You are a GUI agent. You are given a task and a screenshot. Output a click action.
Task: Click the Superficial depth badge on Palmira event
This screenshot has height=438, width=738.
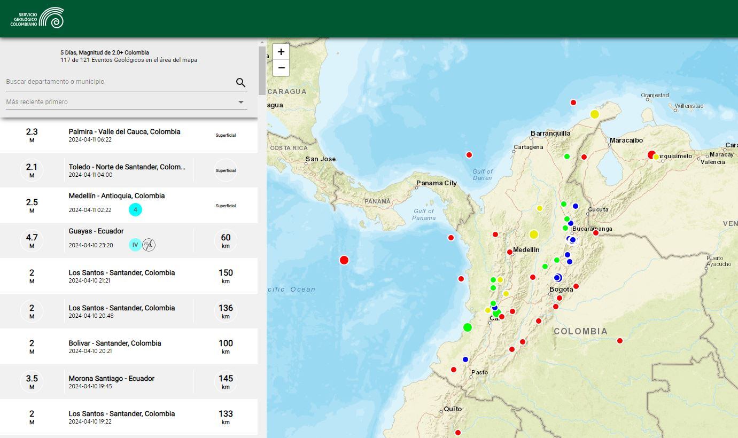coord(225,135)
